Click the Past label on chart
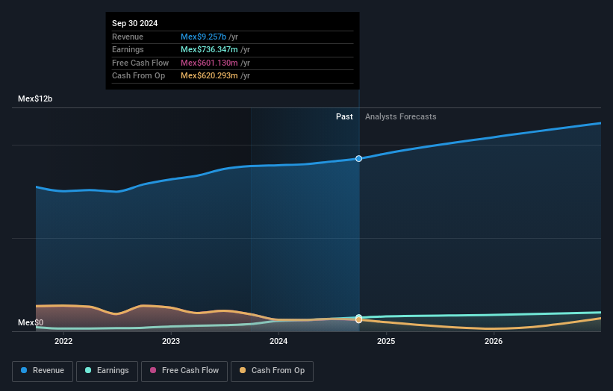Screen dimensions: 613x391 pyautogui.click(x=344, y=117)
